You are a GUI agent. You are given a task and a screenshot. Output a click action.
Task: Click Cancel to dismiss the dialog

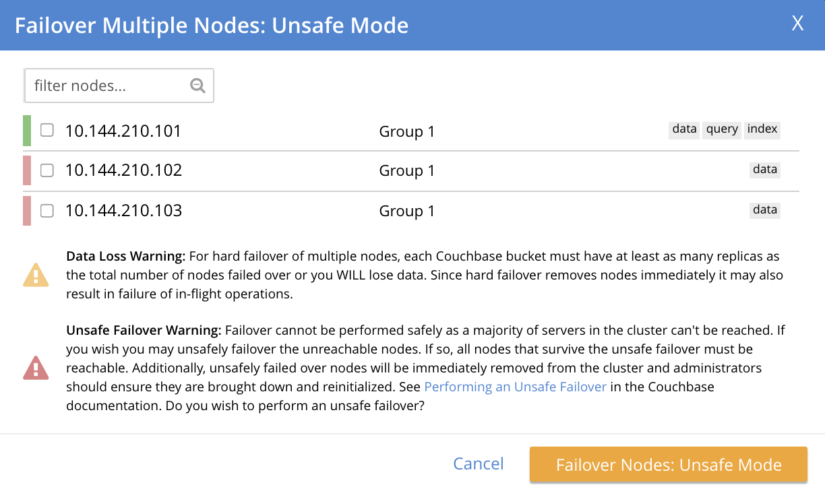pos(478,464)
